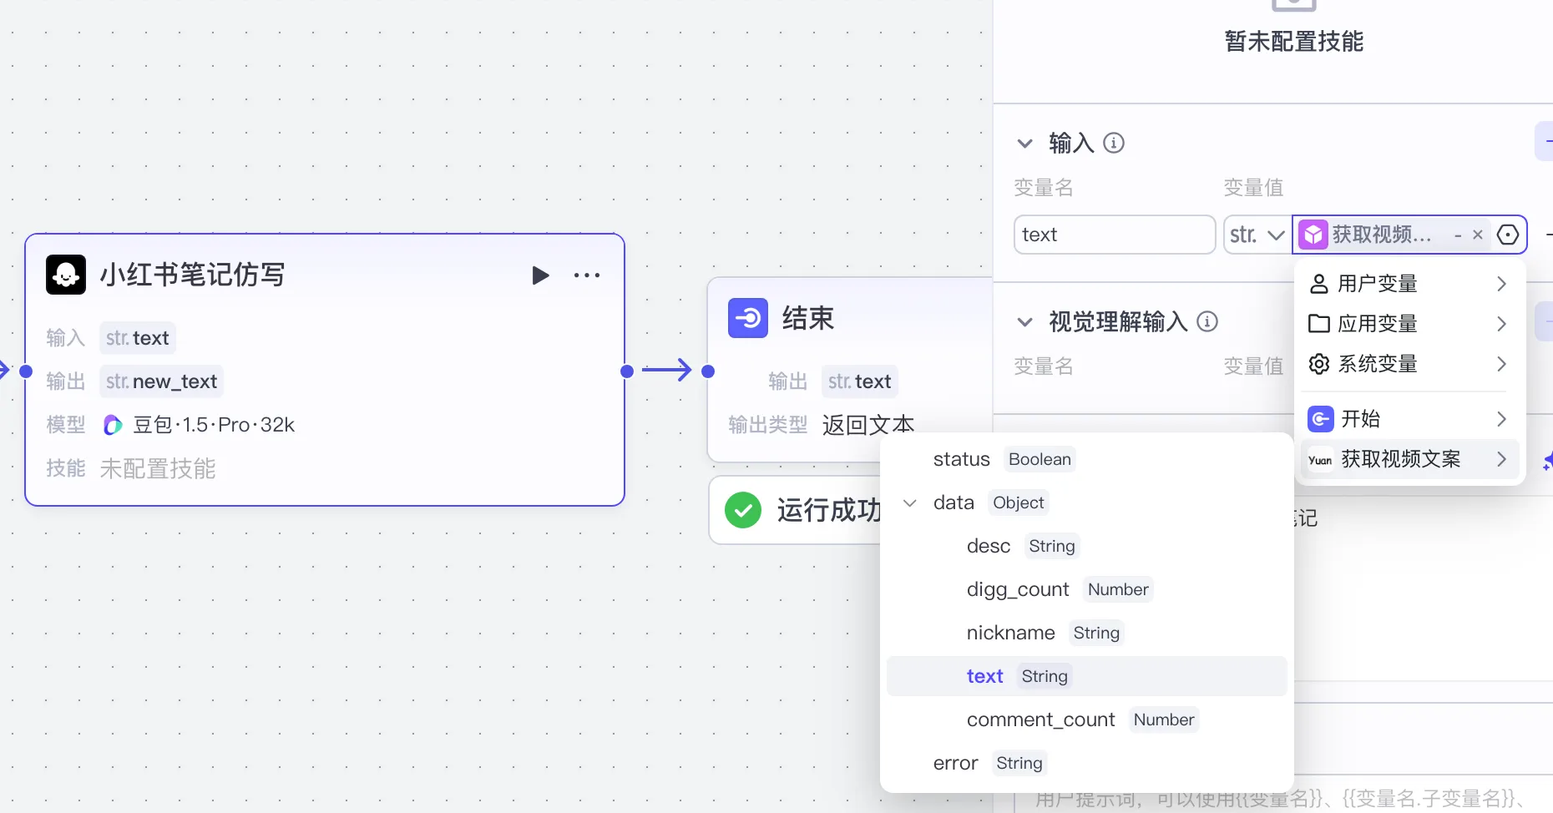Click the variable name field containing text
The height and width of the screenshot is (813, 1553).
coord(1114,235)
